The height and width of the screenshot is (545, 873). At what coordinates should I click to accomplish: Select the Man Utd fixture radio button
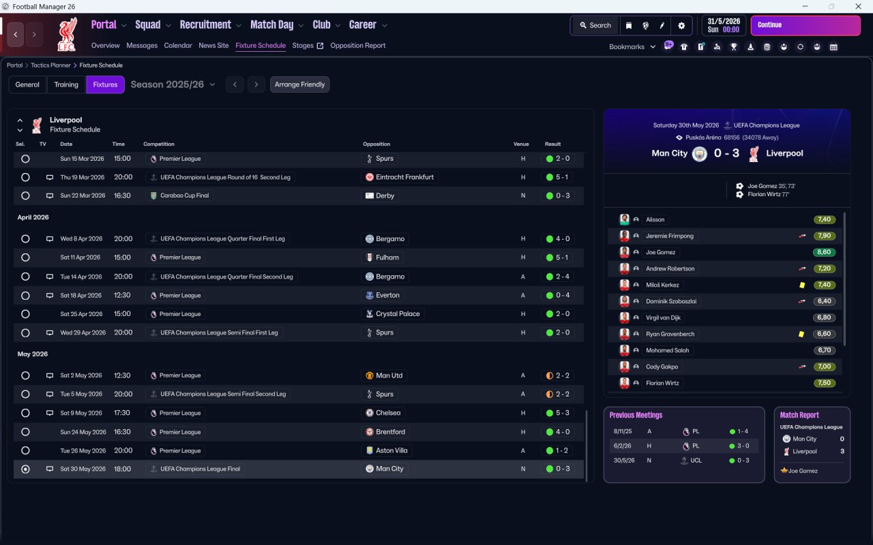click(x=25, y=375)
